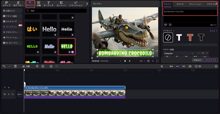Download the blue italic Hello preset

click(55, 52)
